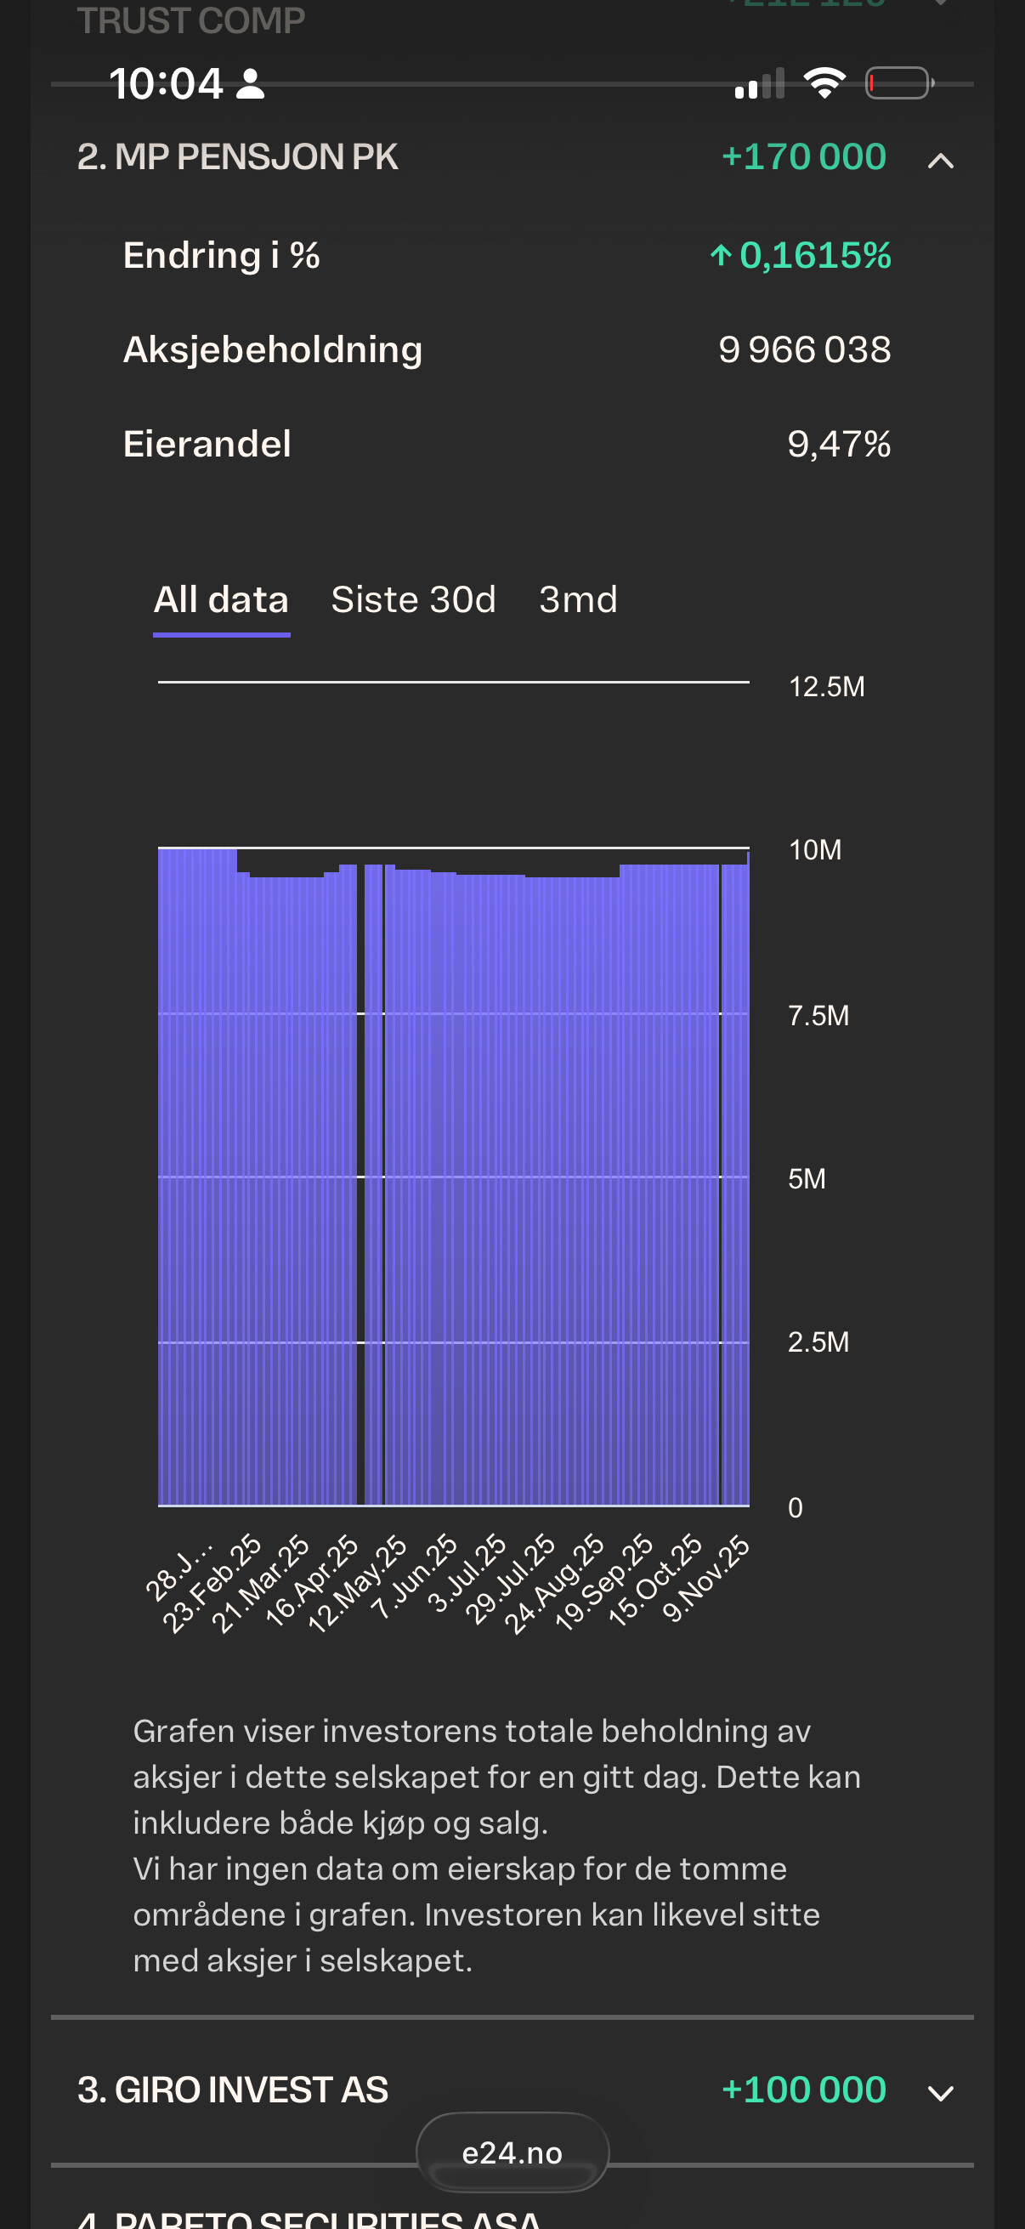The width and height of the screenshot is (1025, 2229).
Task: Tap the e24.no address pill
Action: 512,2152
